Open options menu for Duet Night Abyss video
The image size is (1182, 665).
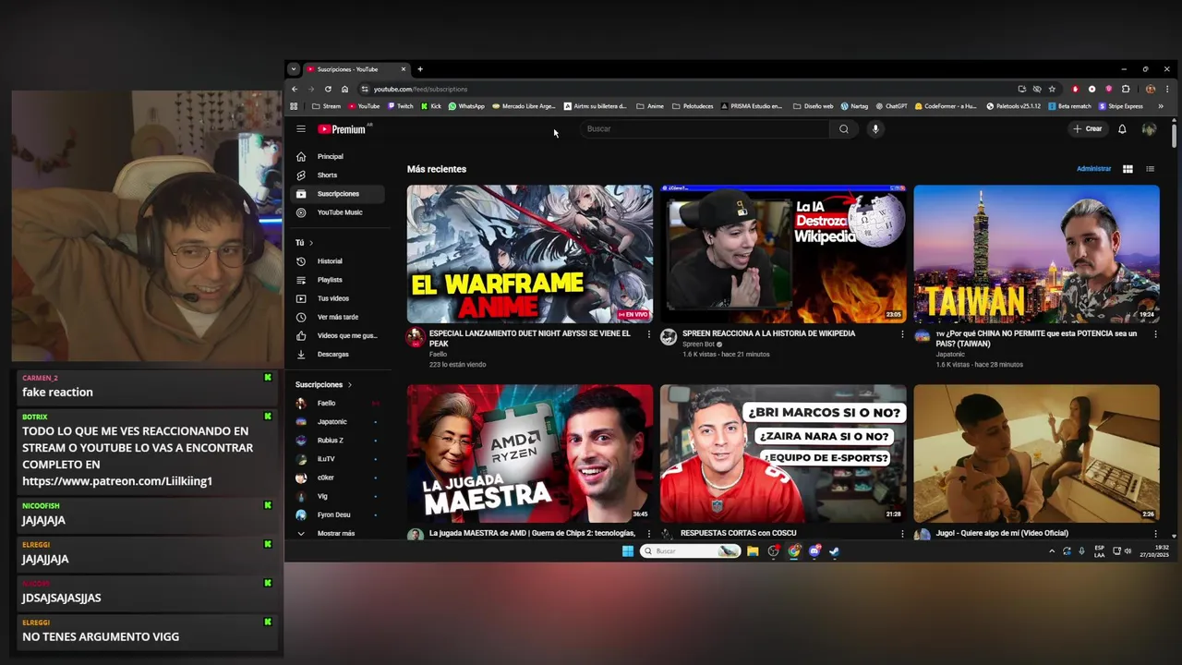coord(648,334)
